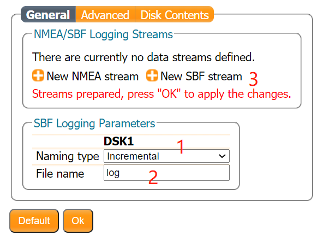Image resolution: width=329 pixels, height=235 pixels.
Task: Click the red Streams prepared message
Action: click(x=161, y=94)
